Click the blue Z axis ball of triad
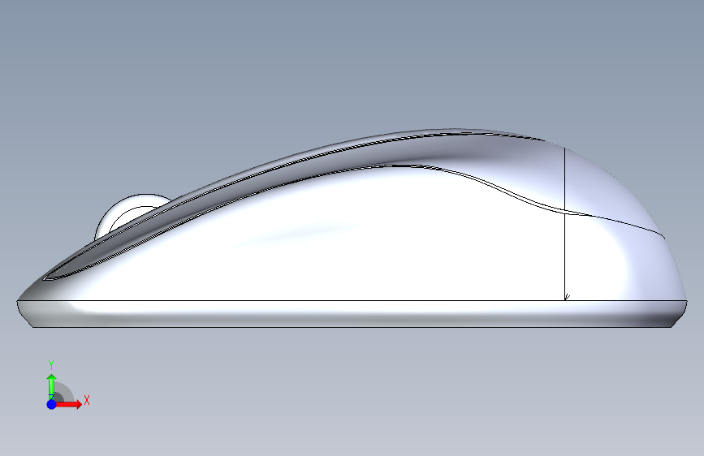704x456 pixels. point(52,404)
